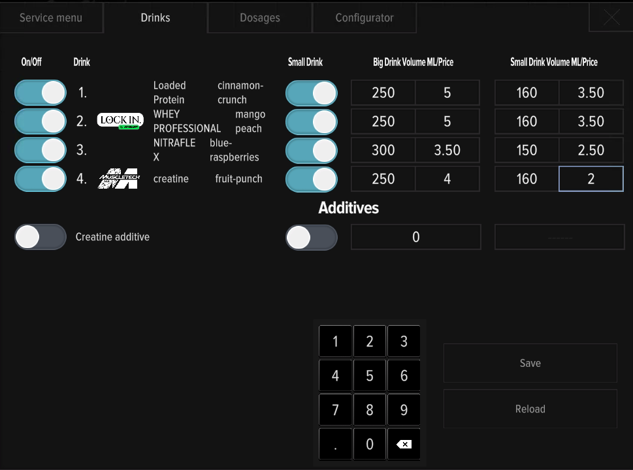Select big drink volume field showing 300
This screenshot has height=470, width=633.
click(x=383, y=150)
